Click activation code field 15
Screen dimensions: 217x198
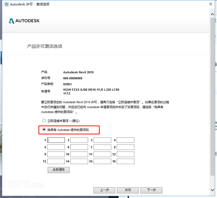coord(103,161)
